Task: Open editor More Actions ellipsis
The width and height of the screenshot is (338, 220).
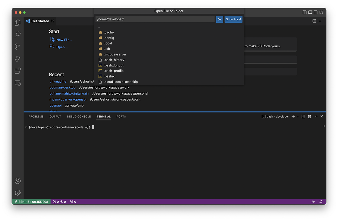Action: 321,21
